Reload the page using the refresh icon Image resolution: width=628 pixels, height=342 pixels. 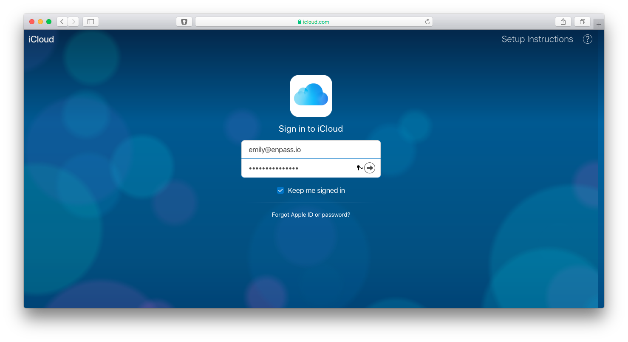point(427,22)
